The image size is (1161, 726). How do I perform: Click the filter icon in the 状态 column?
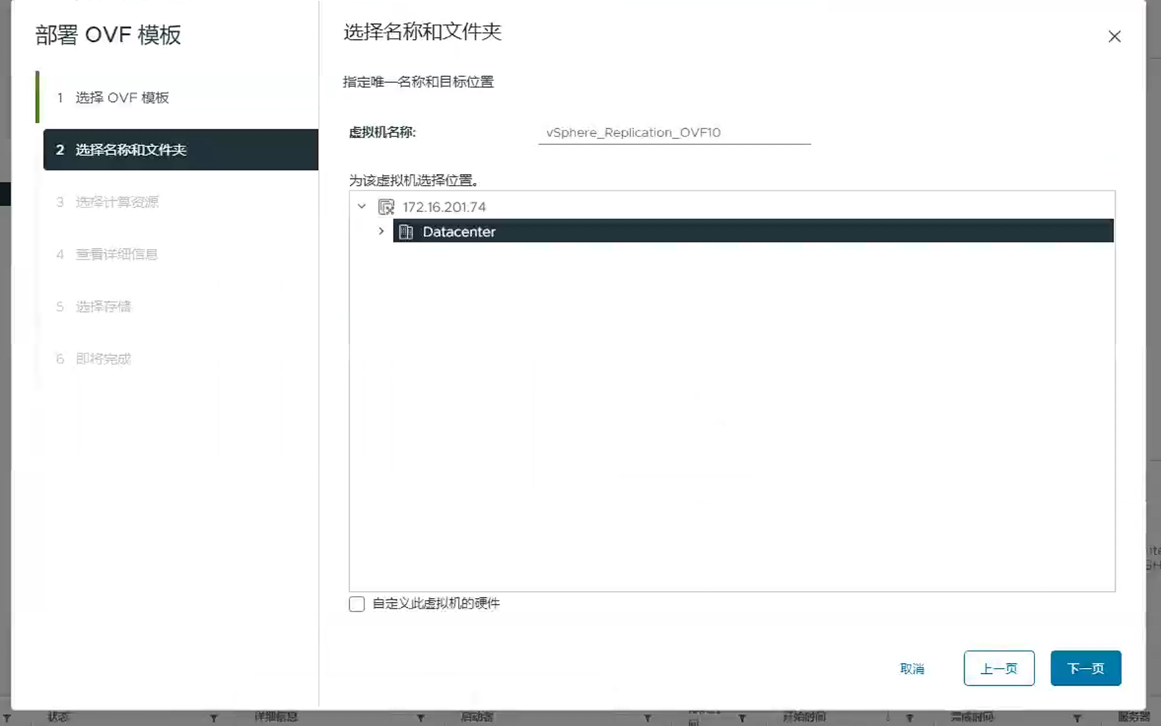[213, 718]
